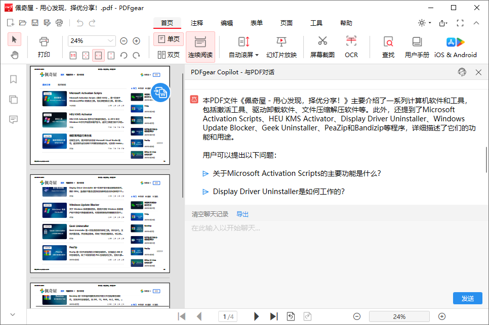Image resolution: width=489 pixels, height=325 pixels.
Task: Start 幻灯片放映 slideshow
Action: tap(281, 47)
